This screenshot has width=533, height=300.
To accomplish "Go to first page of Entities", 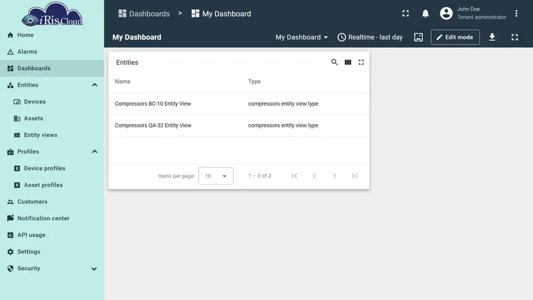I will pos(294,176).
